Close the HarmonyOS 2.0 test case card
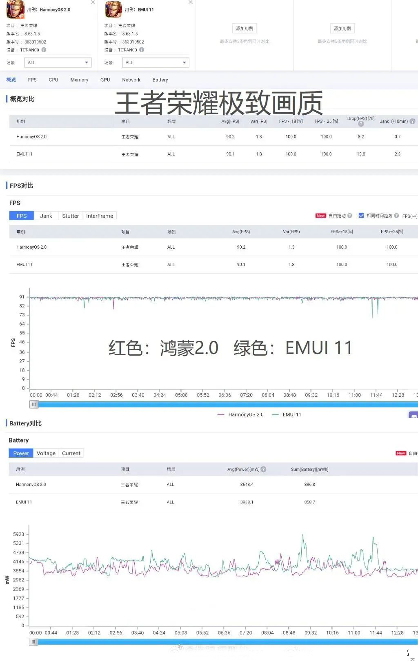This screenshot has width=418, height=661. click(x=93, y=2)
